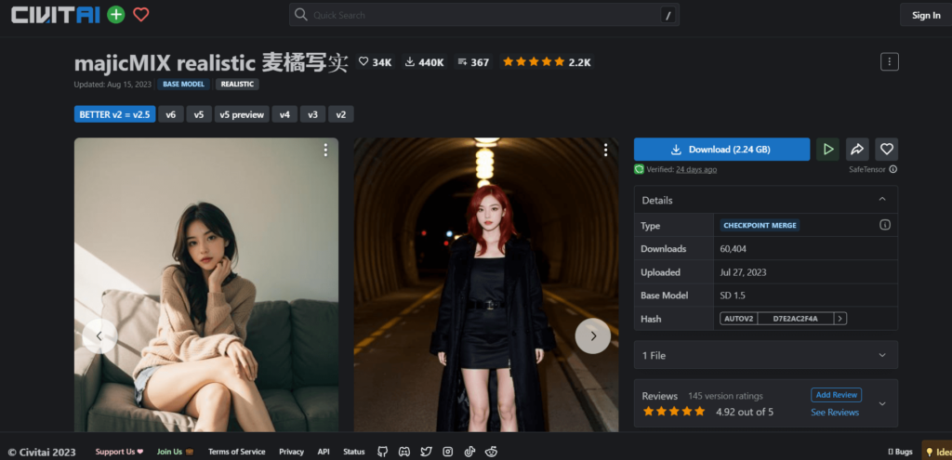Open the Twitter footer icon
Screen dimensions: 952x460
click(x=426, y=452)
